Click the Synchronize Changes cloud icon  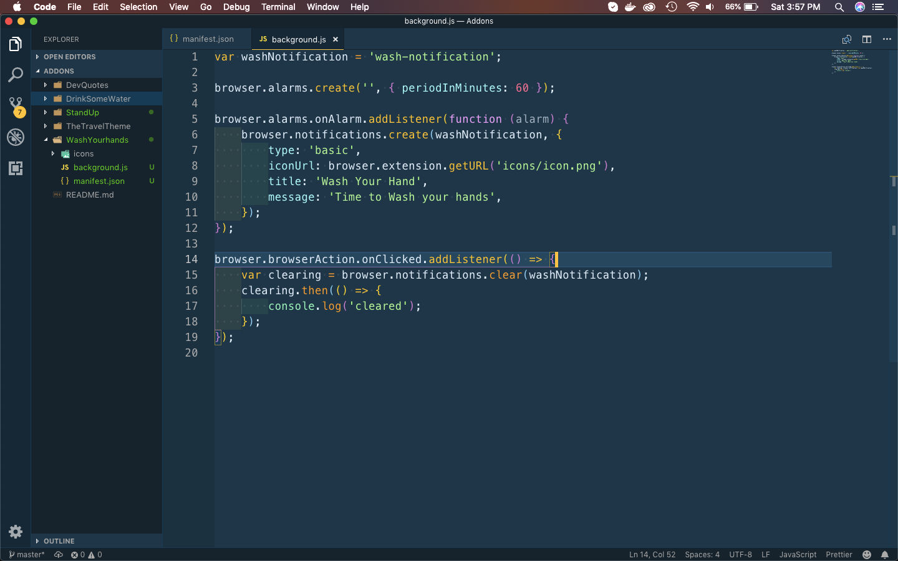pyautogui.click(x=59, y=555)
